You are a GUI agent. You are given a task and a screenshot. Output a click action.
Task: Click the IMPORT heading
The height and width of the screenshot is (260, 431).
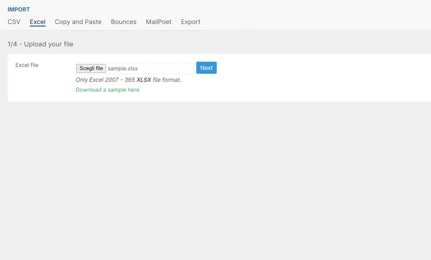pyautogui.click(x=19, y=10)
